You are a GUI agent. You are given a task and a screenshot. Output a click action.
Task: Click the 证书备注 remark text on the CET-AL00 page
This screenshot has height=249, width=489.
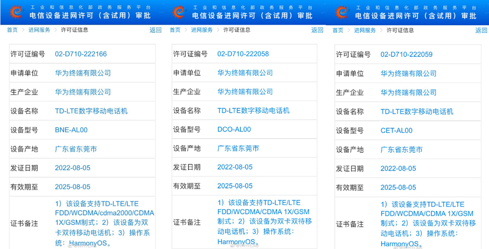click(428, 224)
